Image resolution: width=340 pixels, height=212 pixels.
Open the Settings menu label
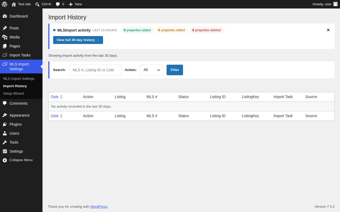(x=16, y=151)
